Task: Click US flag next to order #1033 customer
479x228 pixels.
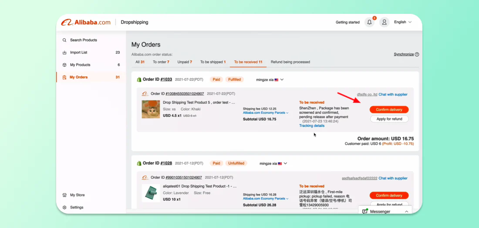Action: 277,80
